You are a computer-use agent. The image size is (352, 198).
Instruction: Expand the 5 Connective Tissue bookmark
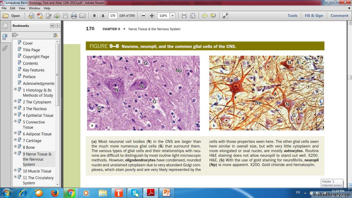pyautogui.click(x=15, y=121)
